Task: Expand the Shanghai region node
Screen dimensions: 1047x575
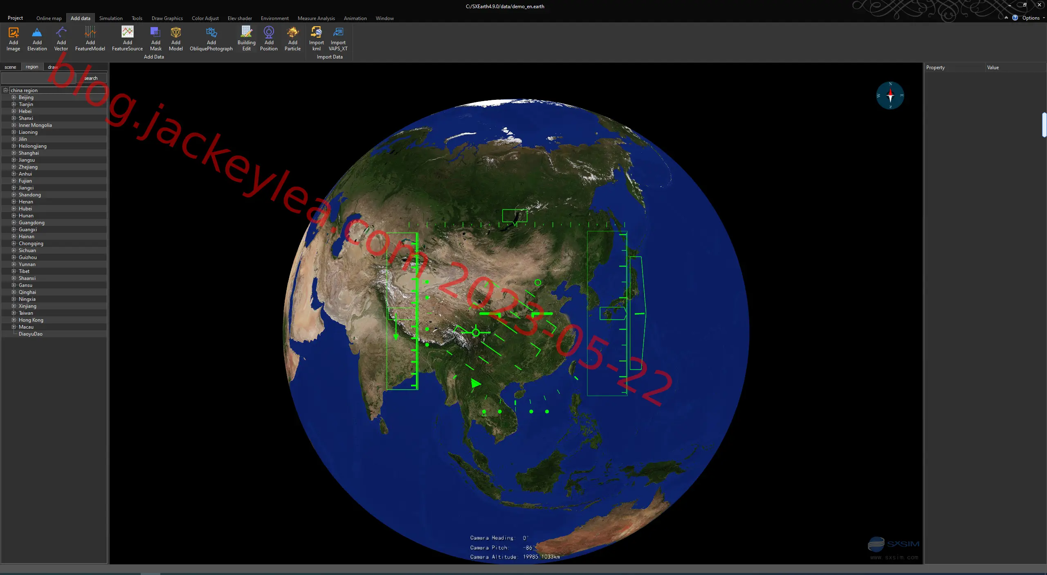Action: pos(13,153)
